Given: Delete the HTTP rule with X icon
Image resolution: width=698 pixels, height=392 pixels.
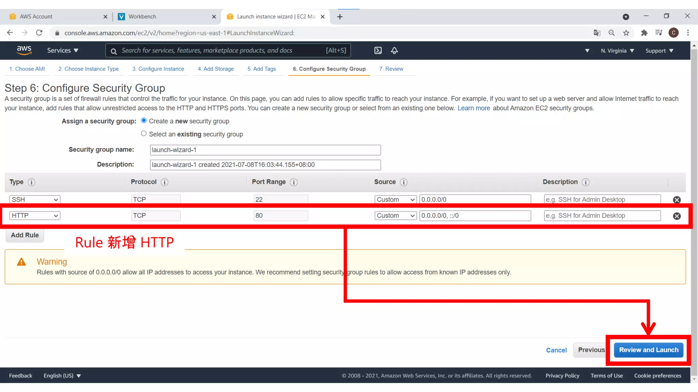Looking at the screenshot, I should pyautogui.click(x=677, y=216).
